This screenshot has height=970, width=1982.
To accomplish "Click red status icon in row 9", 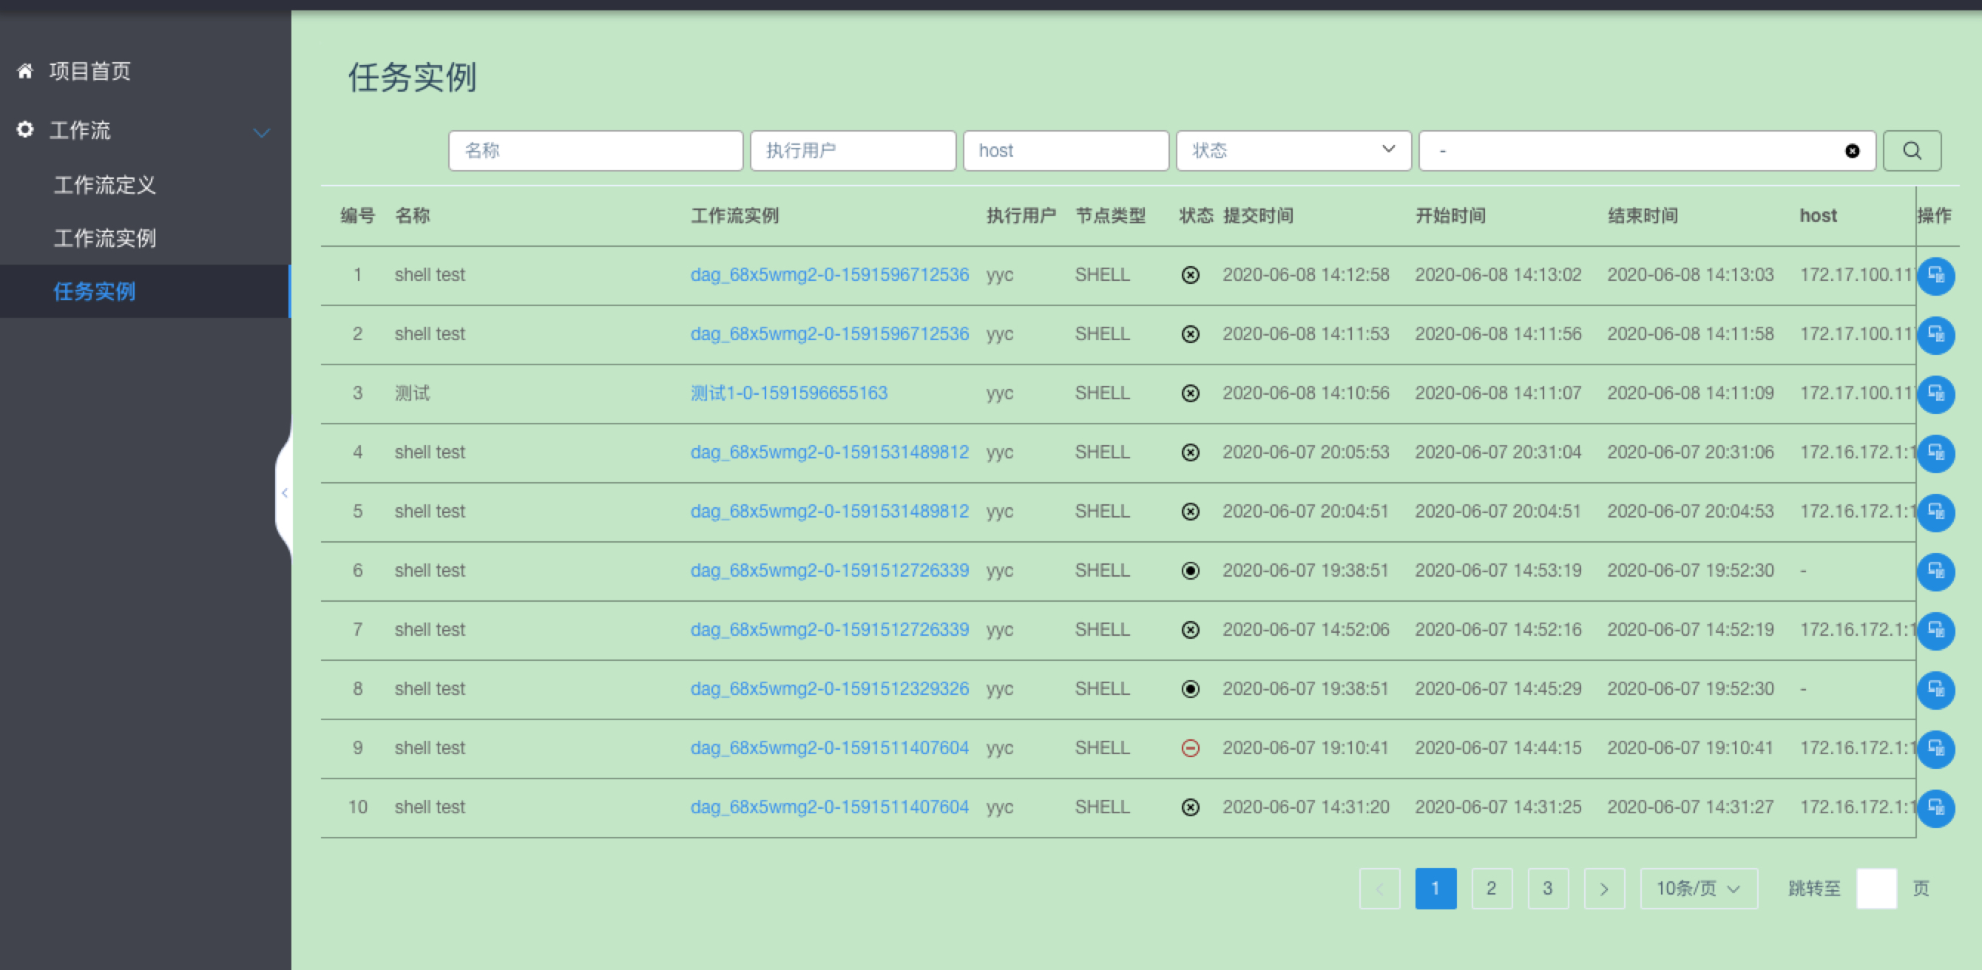I will [1189, 747].
